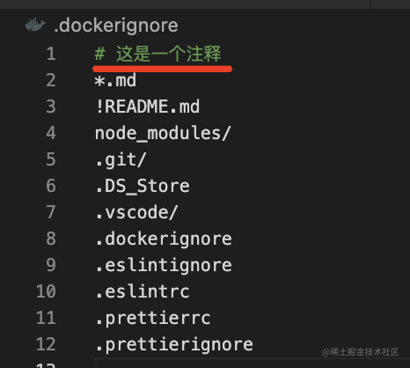Select line number 5 in gutter
The image size is (410, 368).
51,159
